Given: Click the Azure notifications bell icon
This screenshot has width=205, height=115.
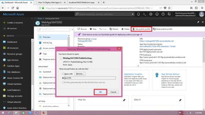Looking at the screenshot, I should [138, 14].
